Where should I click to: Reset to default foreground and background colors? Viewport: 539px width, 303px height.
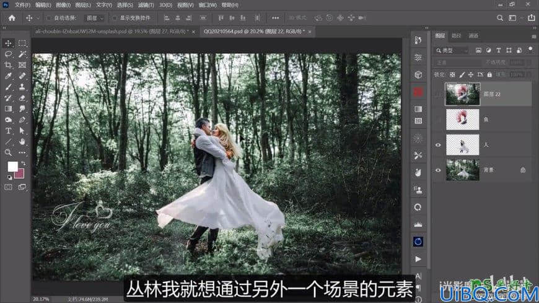[10, 177]
